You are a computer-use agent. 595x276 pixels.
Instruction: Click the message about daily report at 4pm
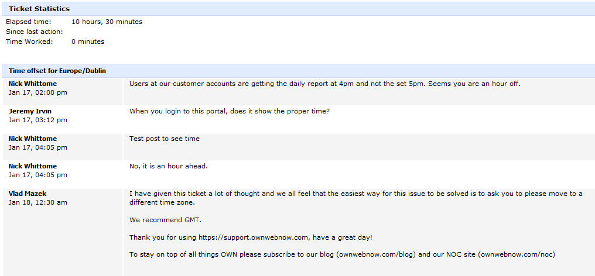tap(324, 84)
